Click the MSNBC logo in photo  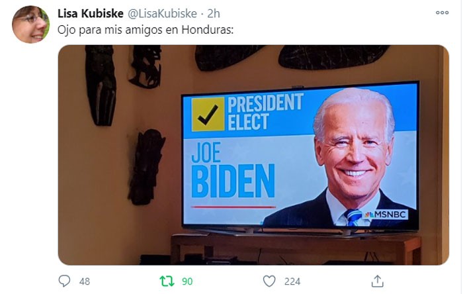click(386, 215)
